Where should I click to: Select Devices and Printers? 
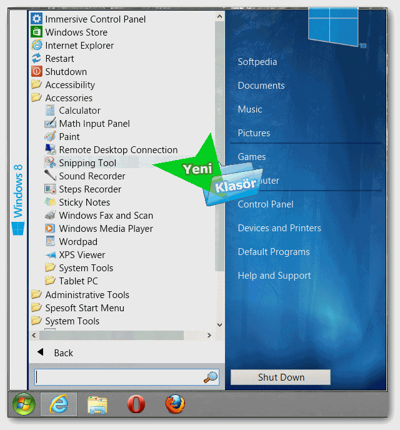[x=279, y=228]
